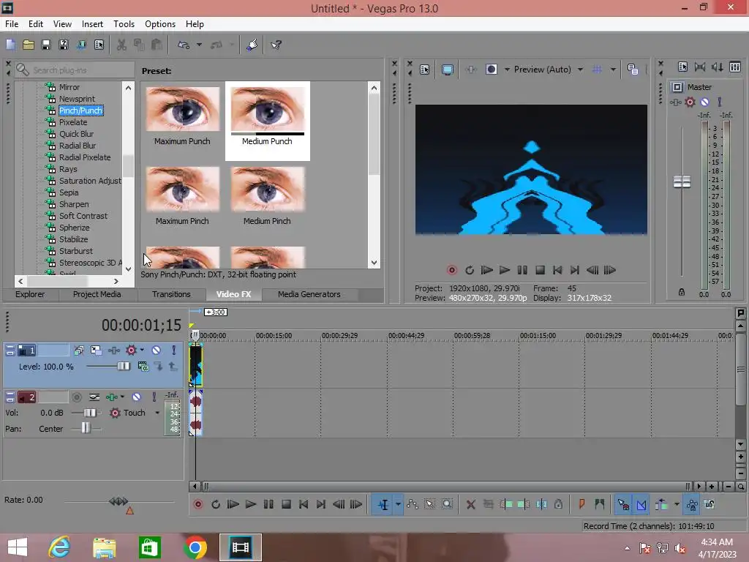Redo the last undone action
The image size is (749, 562).
coord(217,45)
